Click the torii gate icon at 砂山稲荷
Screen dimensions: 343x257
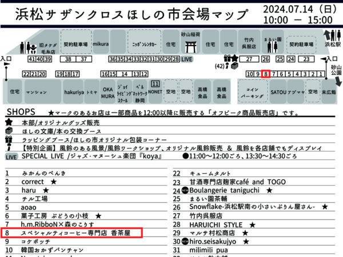[x=190, y=47]
